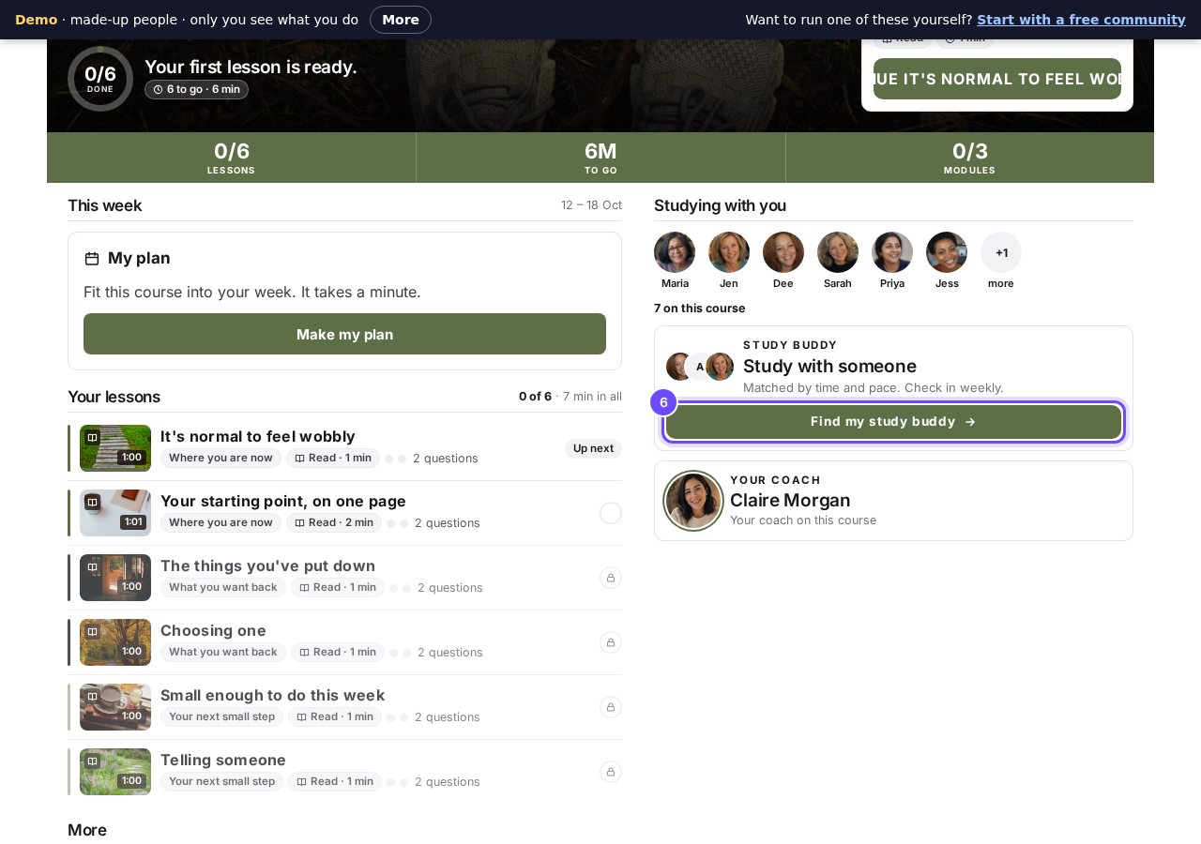Image resolution: width=1201 pixels, height=844 pixels.
Task: Open Telling someone lesson thumbnail
Action: click(115, 772)
